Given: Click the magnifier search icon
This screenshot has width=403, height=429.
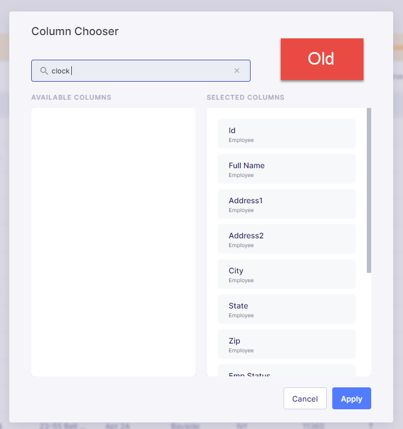Looking at the screenshot, I should pyautogui.click(x=44, y=71).
